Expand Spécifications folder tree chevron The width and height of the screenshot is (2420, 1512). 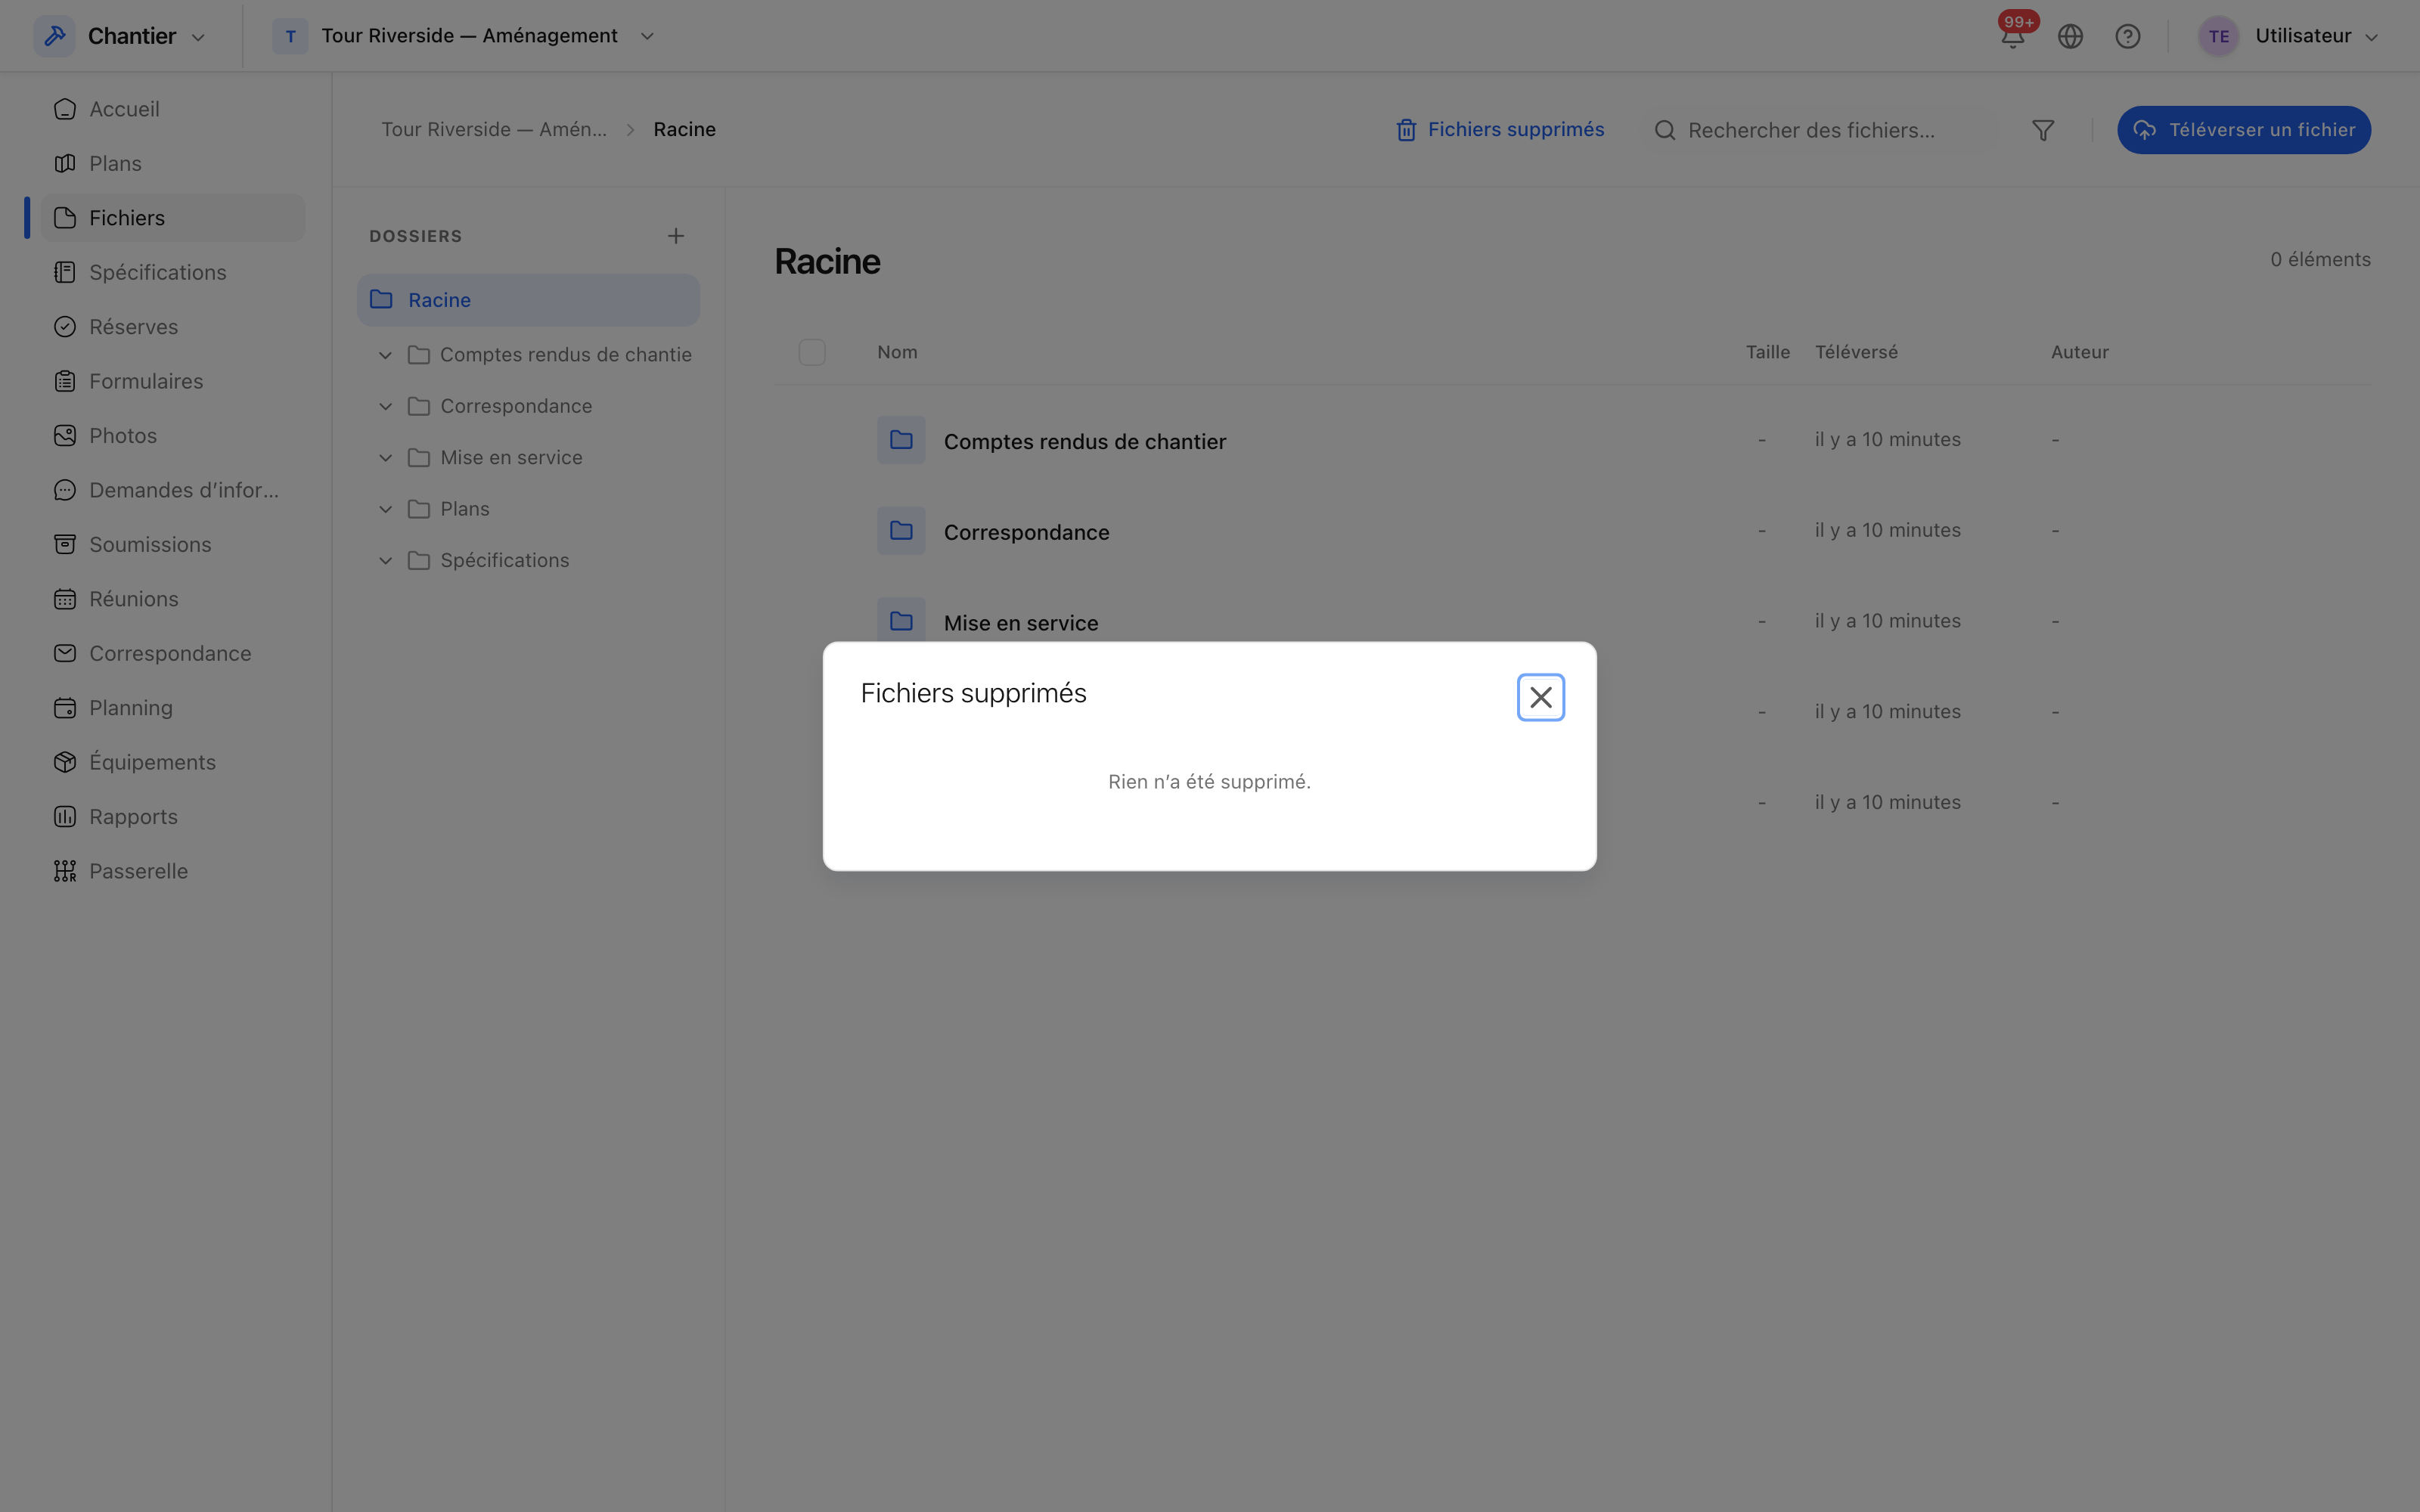point(385,561)
